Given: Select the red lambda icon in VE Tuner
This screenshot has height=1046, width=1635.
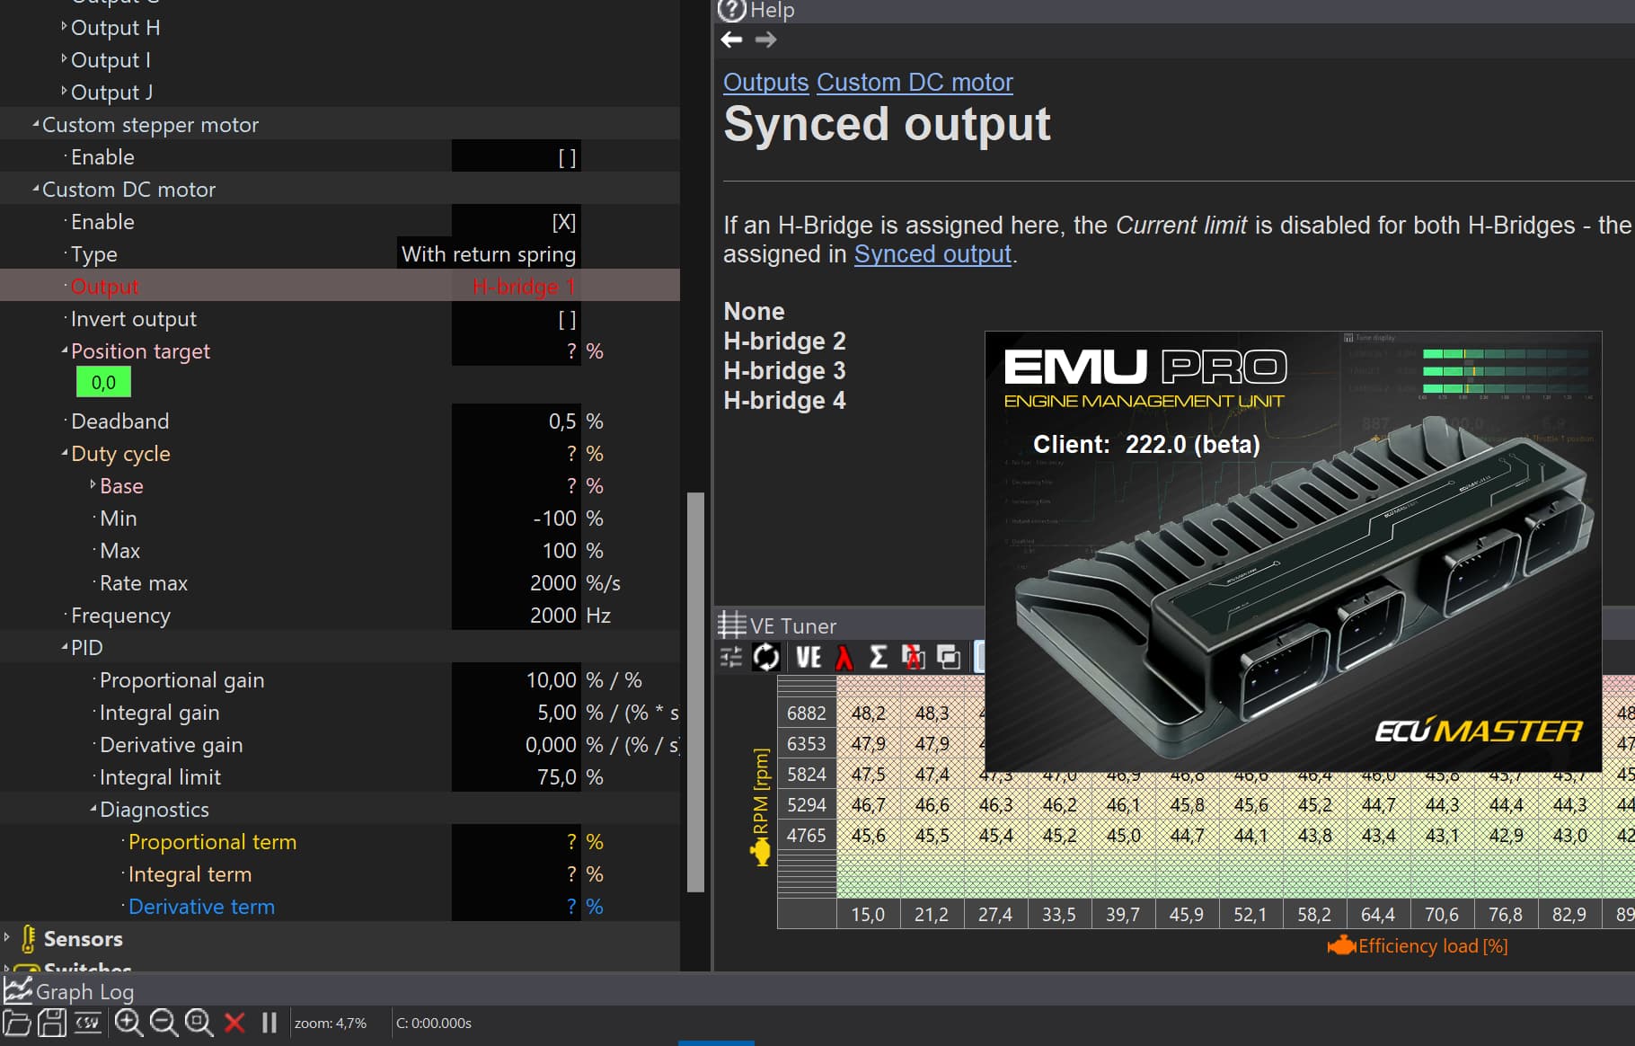Looking at the screenshot, I should pyautogui.click(x=844, y=658).
